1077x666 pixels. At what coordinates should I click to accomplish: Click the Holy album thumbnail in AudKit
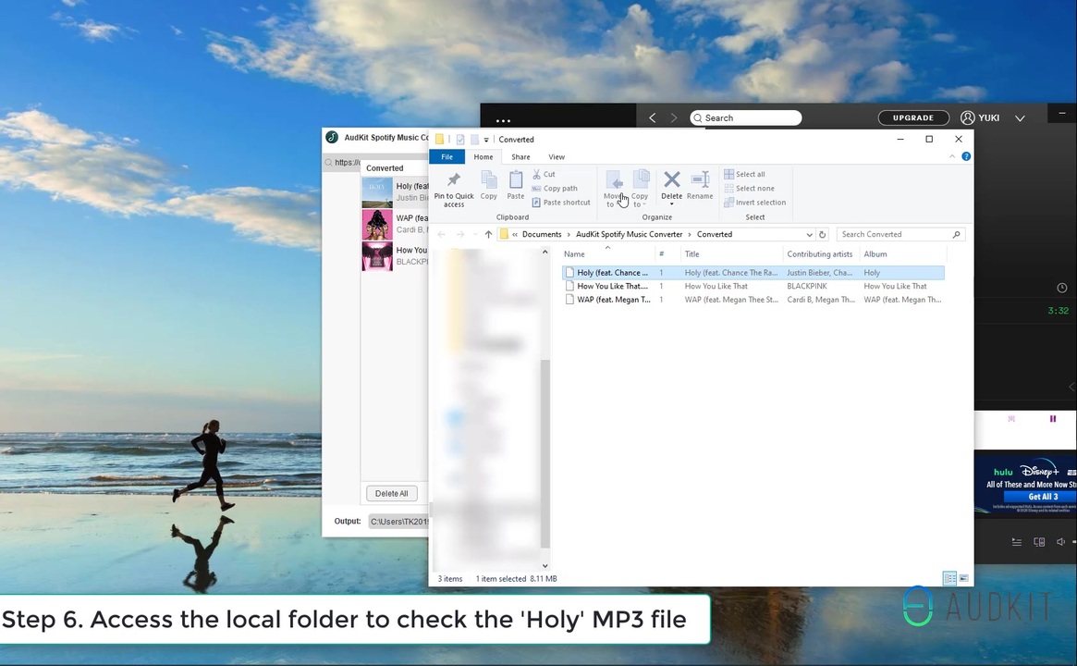[377, 192]
